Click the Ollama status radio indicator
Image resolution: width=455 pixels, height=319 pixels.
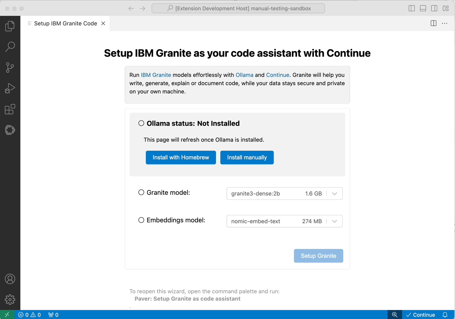click(x=141, y=123)
